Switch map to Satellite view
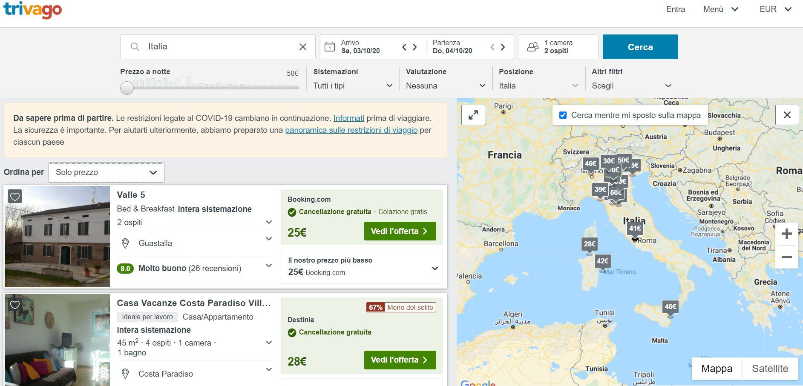 (x=770, y=369)
